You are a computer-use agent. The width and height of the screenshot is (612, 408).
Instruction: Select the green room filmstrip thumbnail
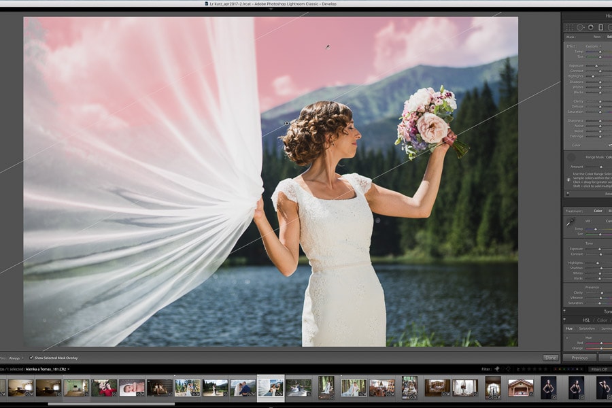point(76,388)
